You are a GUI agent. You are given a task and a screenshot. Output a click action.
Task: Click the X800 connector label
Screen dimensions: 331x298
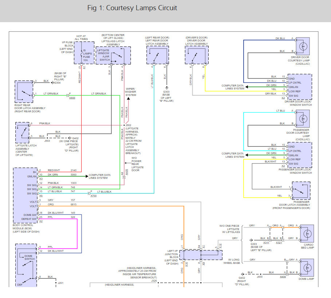[x=72, y=98]
